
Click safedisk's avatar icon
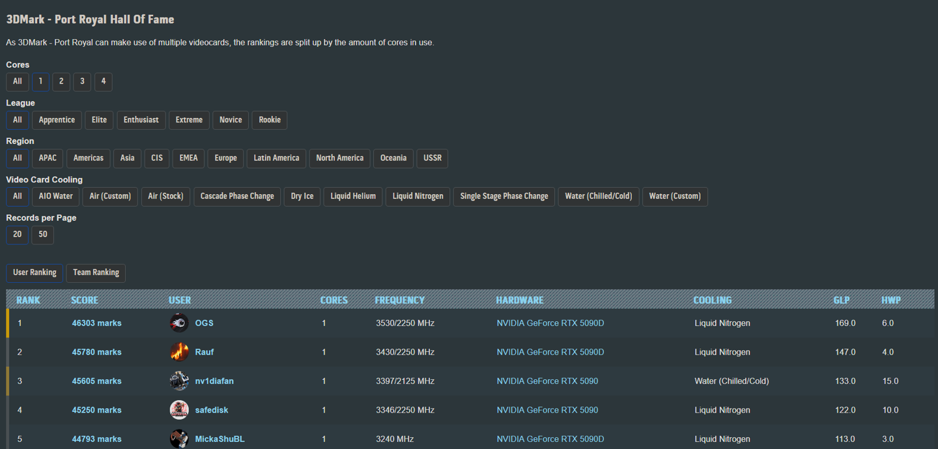(179, 410)
